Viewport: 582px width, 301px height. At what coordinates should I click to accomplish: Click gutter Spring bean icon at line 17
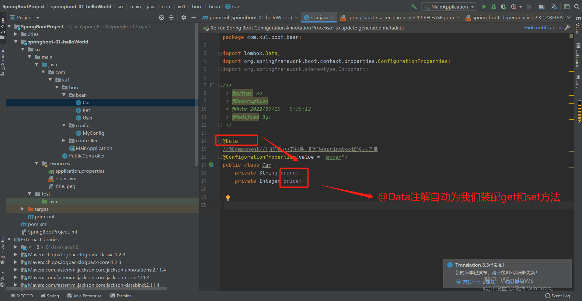pyautogui.click(x=211, y=165)
